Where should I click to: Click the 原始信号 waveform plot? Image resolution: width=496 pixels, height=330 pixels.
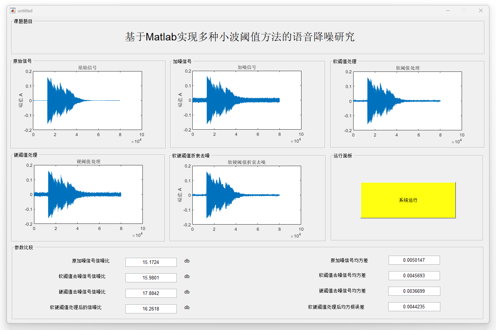click(x=87, y=101)
